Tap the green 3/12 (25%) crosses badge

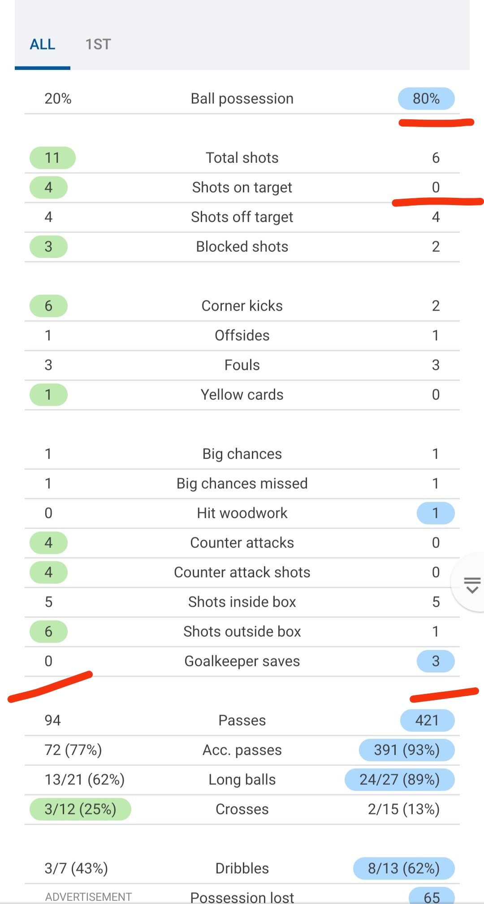pyautogui.click(x=80, y=809)
